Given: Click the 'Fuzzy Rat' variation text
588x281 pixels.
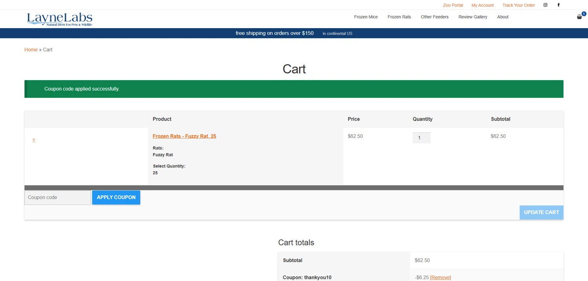Looking at the screenshot, I should point(163,155).
